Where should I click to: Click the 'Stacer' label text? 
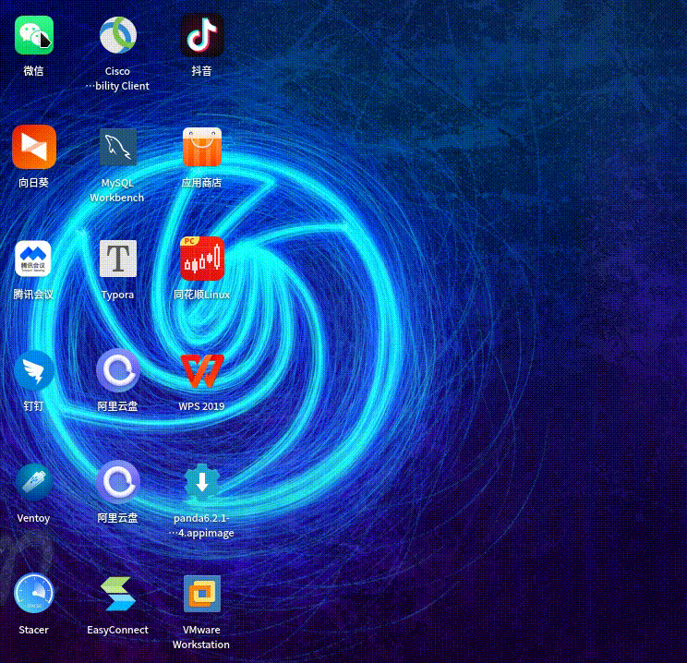pos(34,630)
